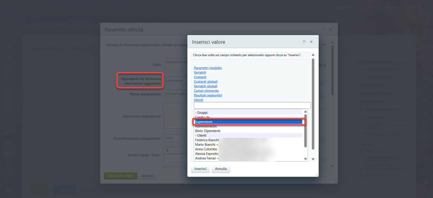Select the - Utenti header row
Viewport: 433px width, 198px height.
(x=248, y=135)
